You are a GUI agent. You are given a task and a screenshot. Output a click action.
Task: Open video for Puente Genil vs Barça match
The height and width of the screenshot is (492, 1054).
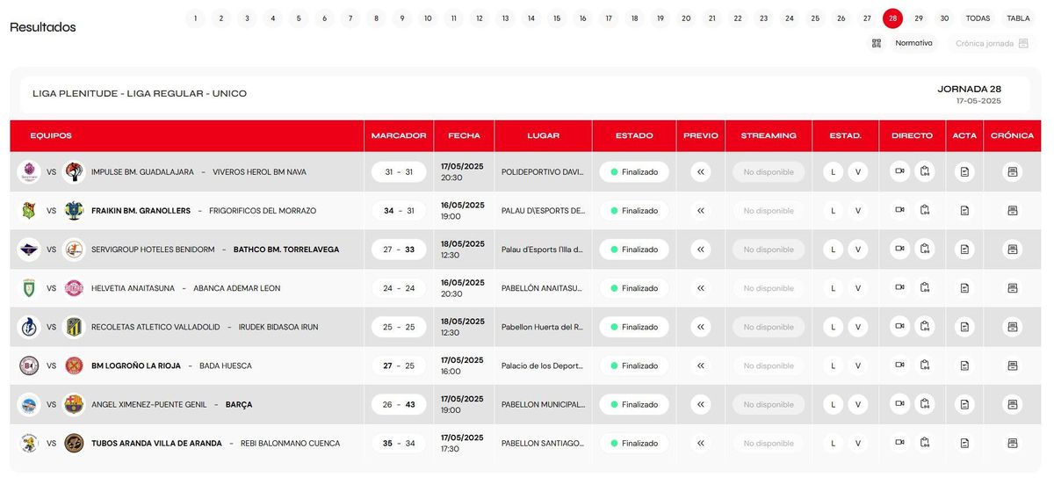click(899, 404)
